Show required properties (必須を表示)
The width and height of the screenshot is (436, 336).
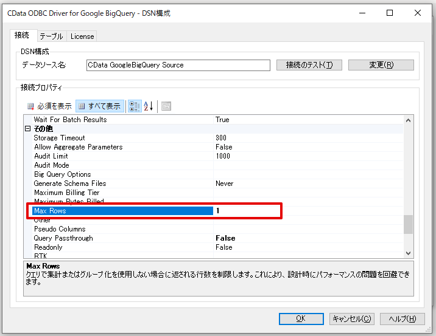coord(49,106)
